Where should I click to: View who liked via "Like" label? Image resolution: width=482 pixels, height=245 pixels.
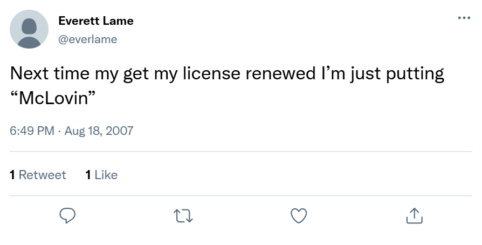pos(106,175)
